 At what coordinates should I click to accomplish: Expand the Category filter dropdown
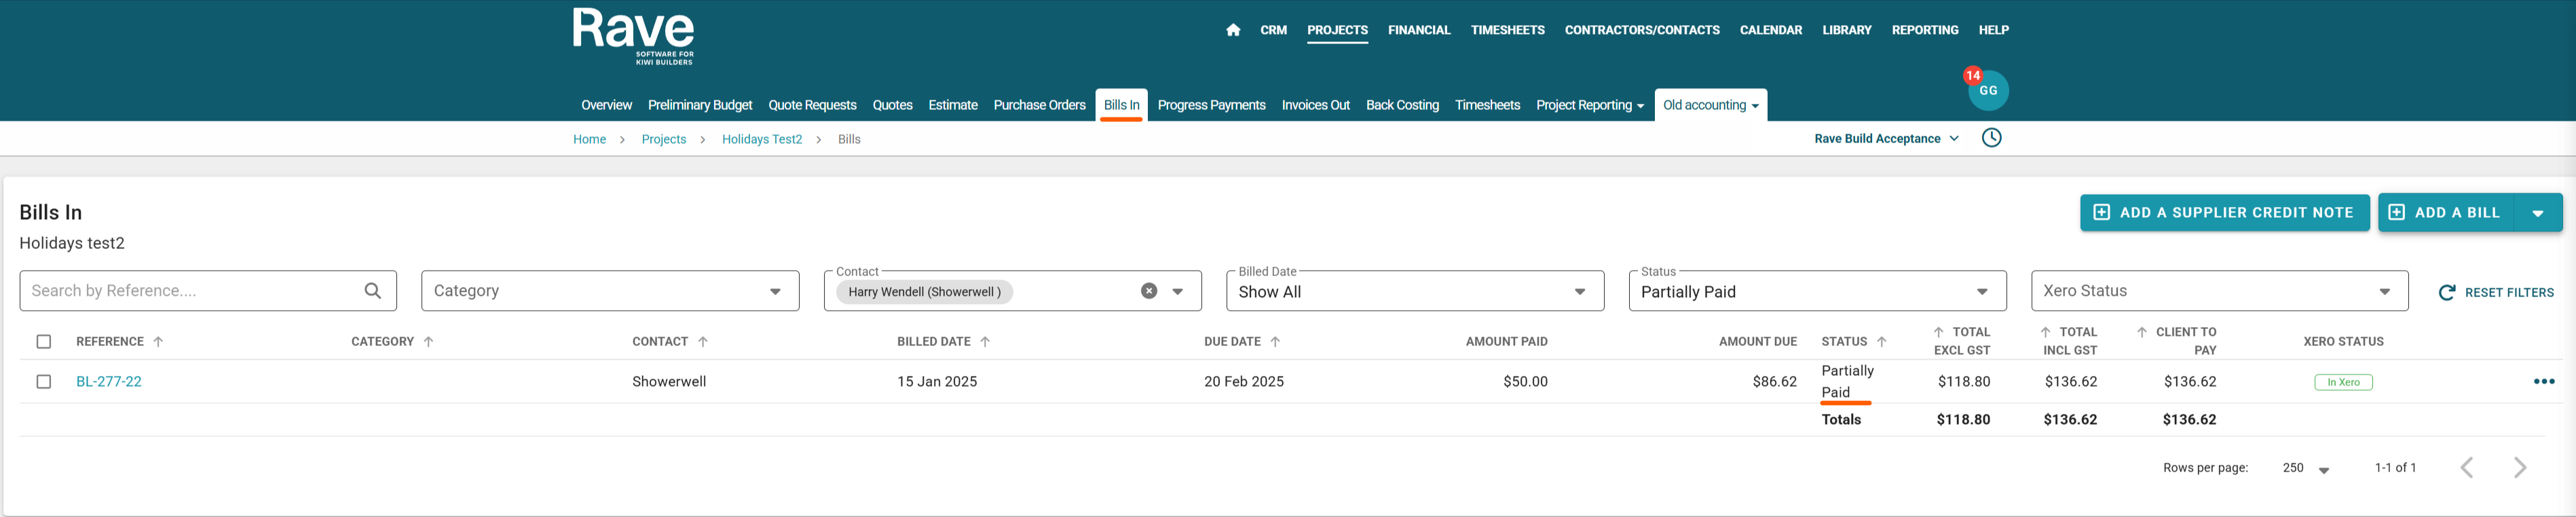[775, 291]
